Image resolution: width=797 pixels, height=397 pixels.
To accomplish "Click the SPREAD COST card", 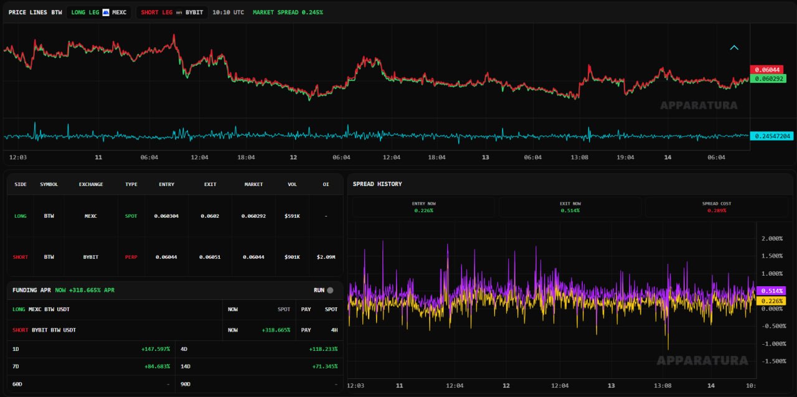I will 716,207.
